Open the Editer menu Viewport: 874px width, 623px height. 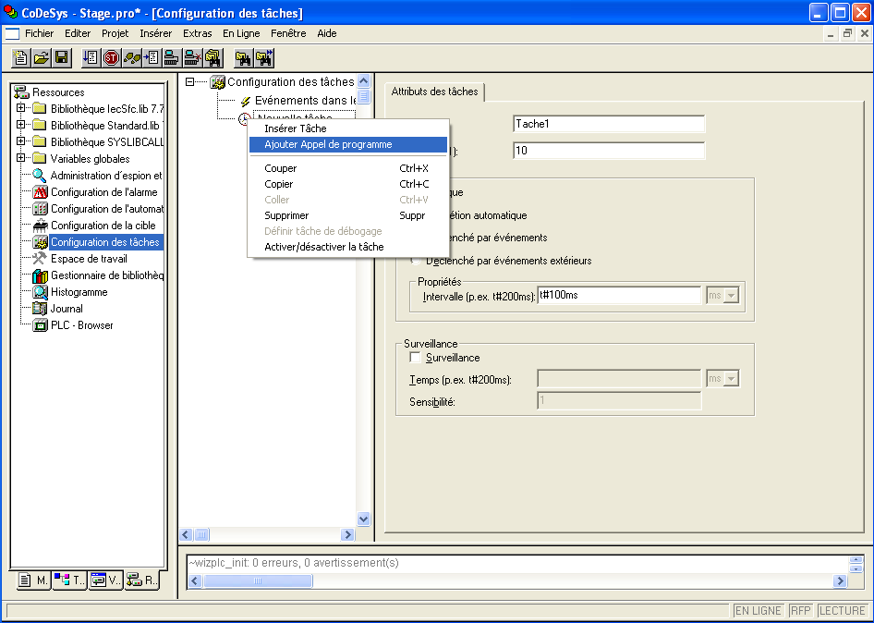tap(78, 33)
